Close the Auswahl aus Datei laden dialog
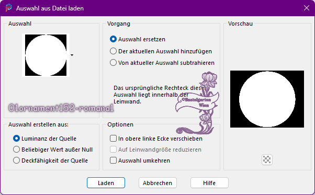The image size is (315, 195). pos(306,8)
